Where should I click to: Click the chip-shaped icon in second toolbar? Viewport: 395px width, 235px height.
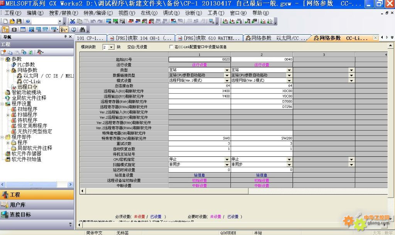(14, 30)
